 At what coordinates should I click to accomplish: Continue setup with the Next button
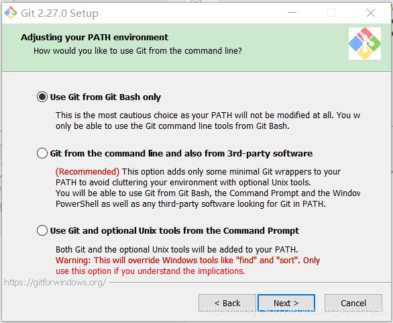[286, 303]
